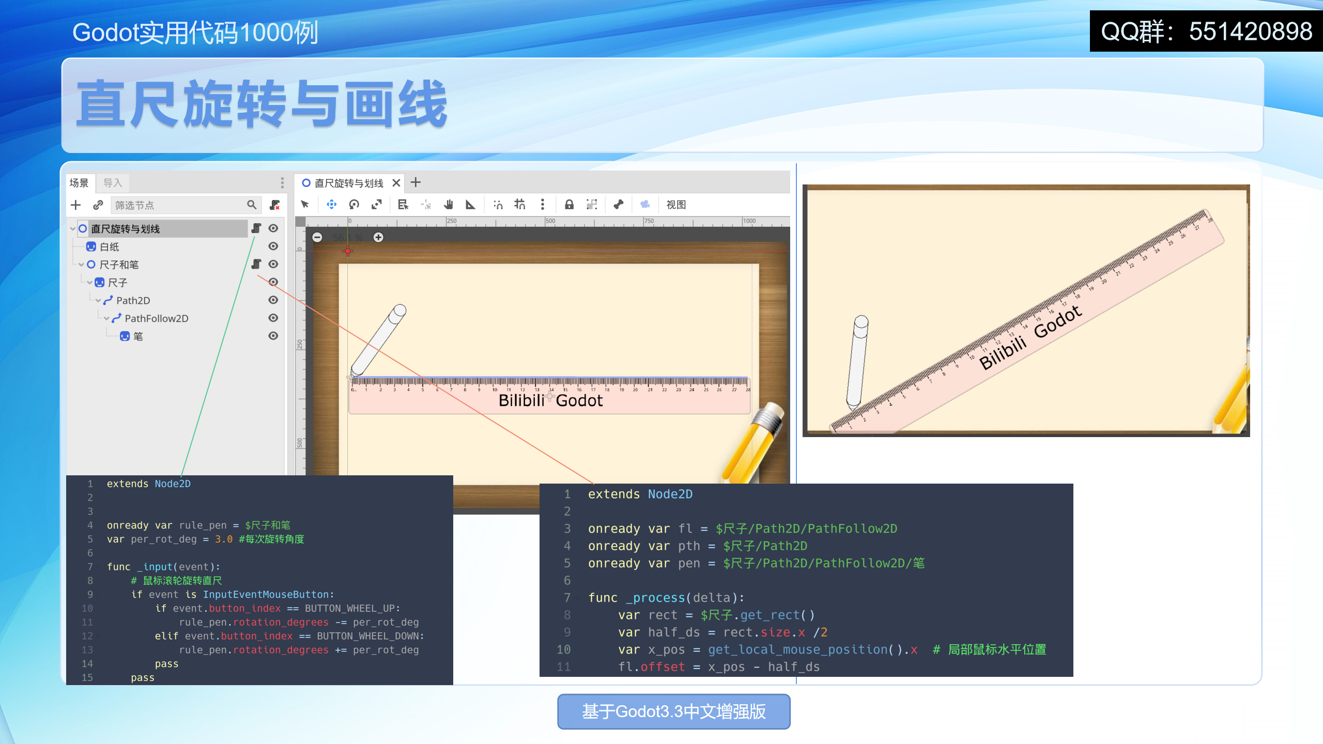This screenshot has width=1323, height=744.
Task: Collapse the PathFollow2D node
Action: coord(107,318)
